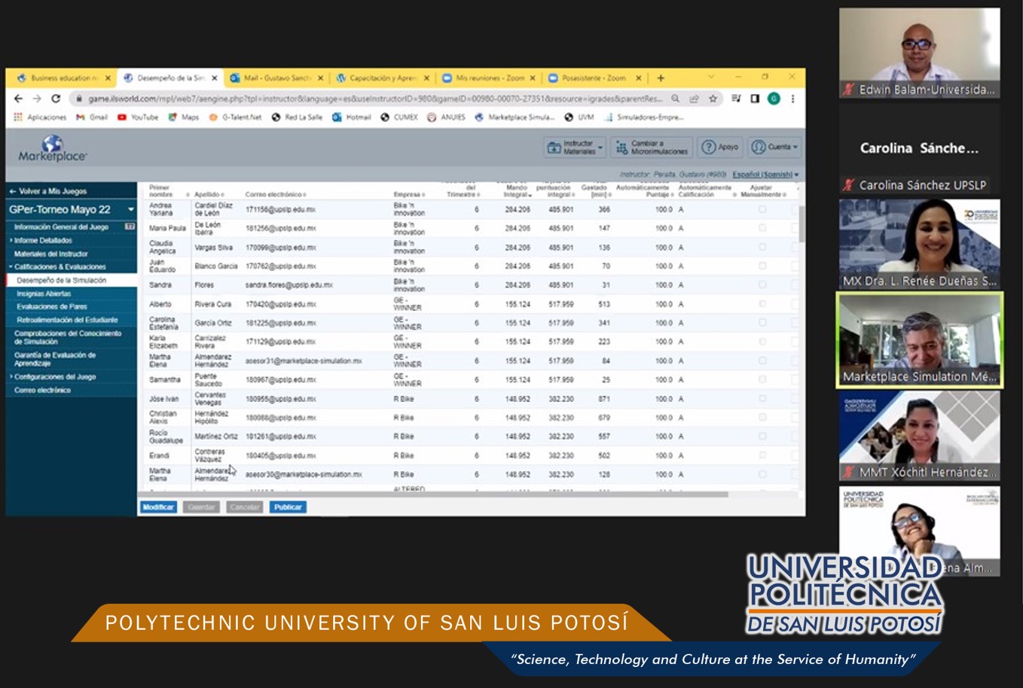Open Evaluaciones de Pares in sidebar
1023x688 pixels.
[x=52, y=306]
